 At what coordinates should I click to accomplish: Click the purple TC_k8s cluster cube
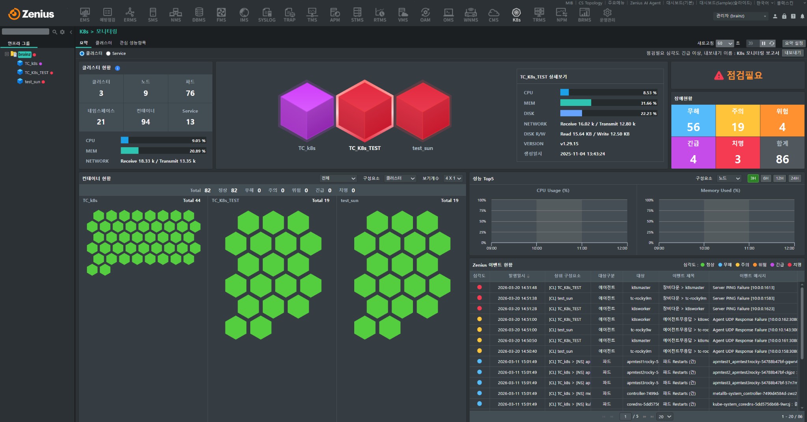307,111
